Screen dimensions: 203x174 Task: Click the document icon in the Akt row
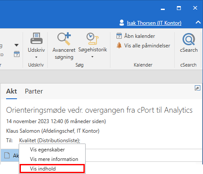click(7, 155)
